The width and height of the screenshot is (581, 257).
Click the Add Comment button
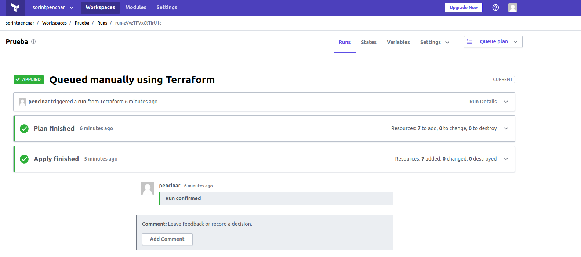point(167,239)
